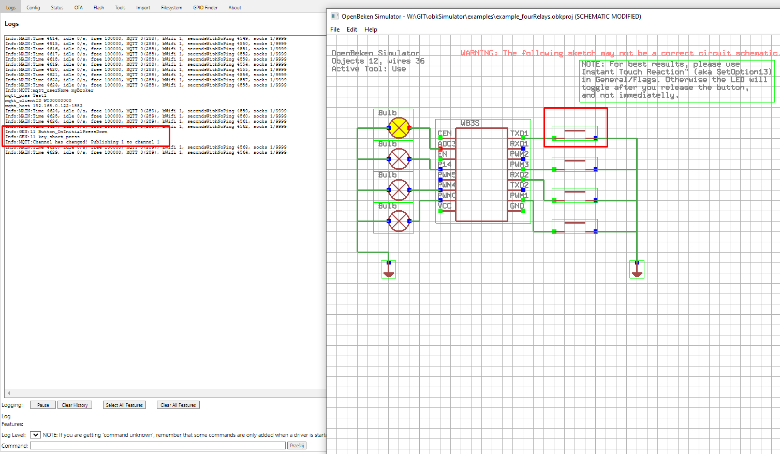The image size is (780, 454).
Task: Click the bottom bulb in schematic
Action: pyautogui.click(x=399, y=221)
